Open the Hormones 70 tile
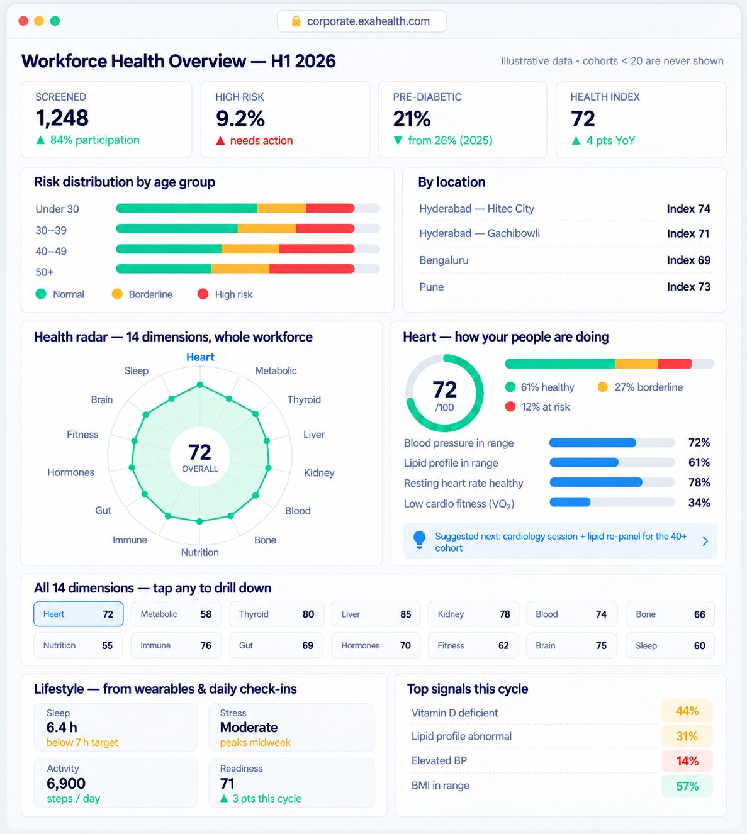This screenshot has height=834, width=747. tap(376, 645)
